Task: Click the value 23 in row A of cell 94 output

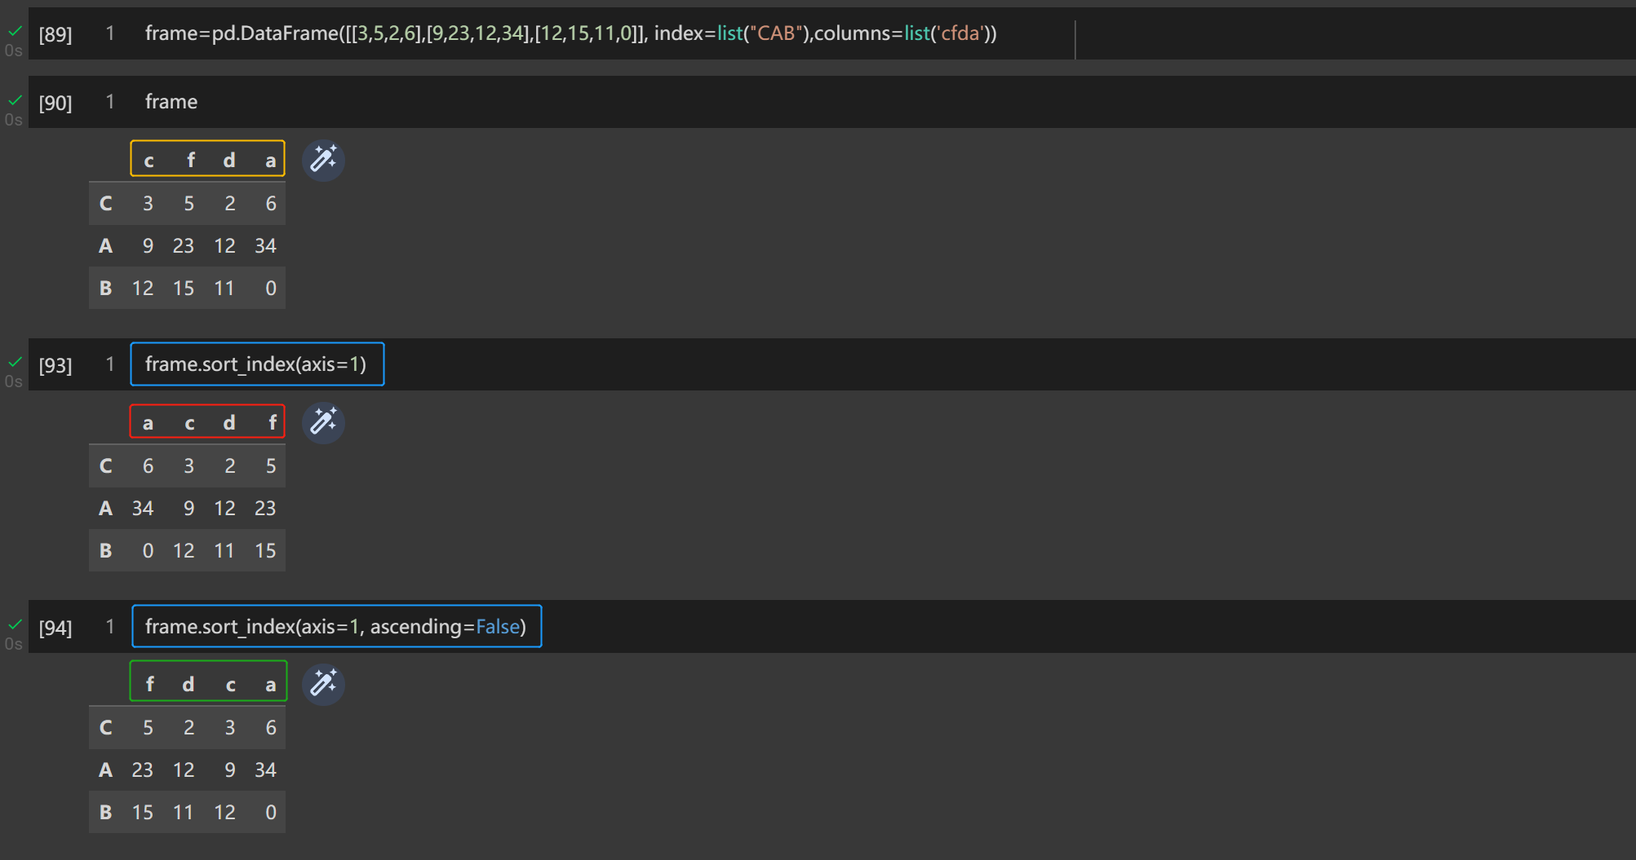Action: click(x=143, y=770)
